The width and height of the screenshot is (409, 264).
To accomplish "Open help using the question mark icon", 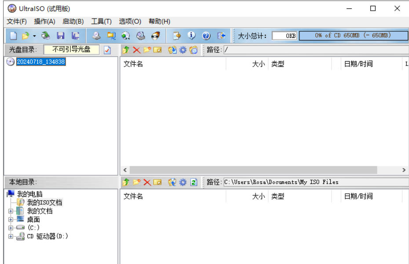I will 206,36.
